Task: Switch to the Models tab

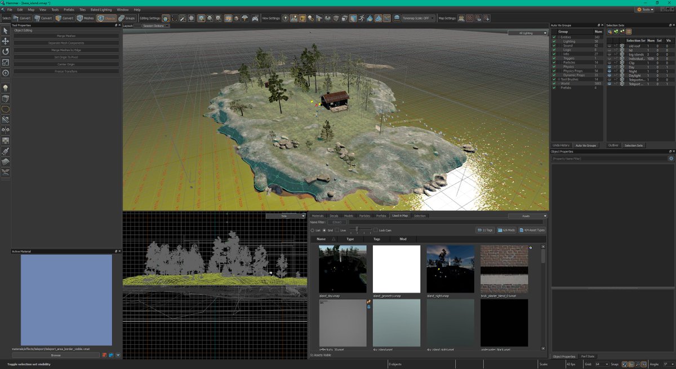Action: (x=349, y=216)
